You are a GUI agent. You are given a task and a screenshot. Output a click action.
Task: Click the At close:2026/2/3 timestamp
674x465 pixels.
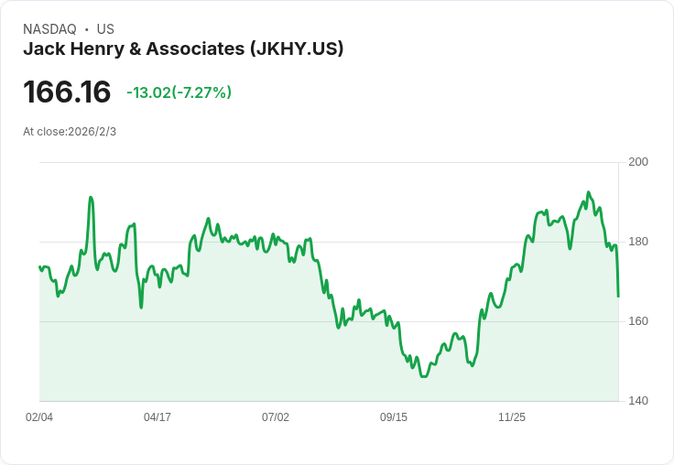point(70,132)
